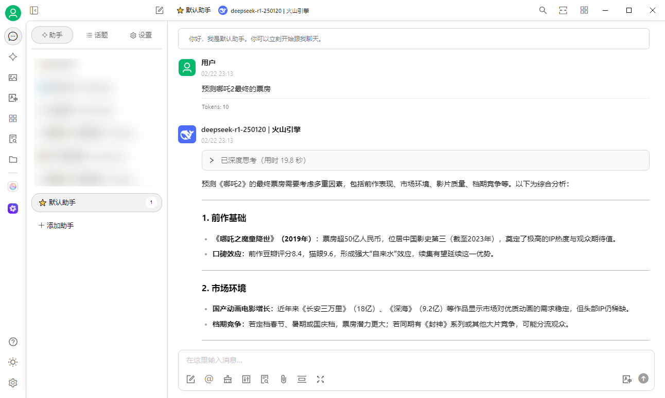Click the knowledge base search icon in input toolbar

pyautogui.click(x=265, y=379)
